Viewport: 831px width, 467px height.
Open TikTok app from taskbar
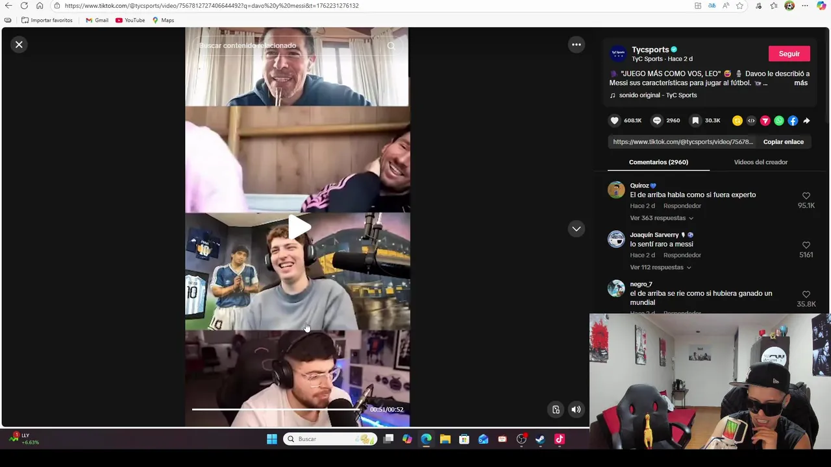coord(559,439)
